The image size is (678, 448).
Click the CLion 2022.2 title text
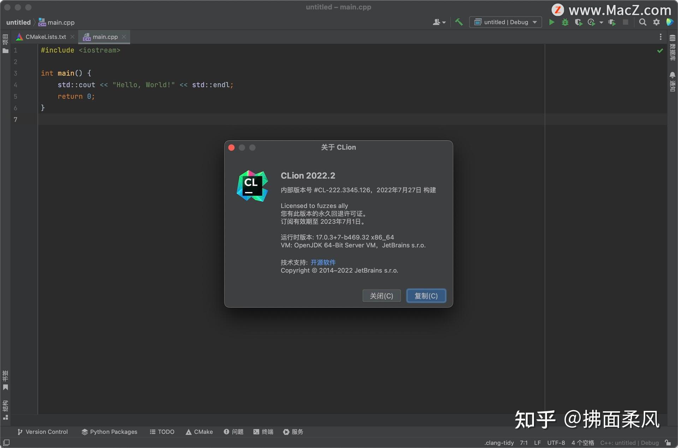pos(308,176)
